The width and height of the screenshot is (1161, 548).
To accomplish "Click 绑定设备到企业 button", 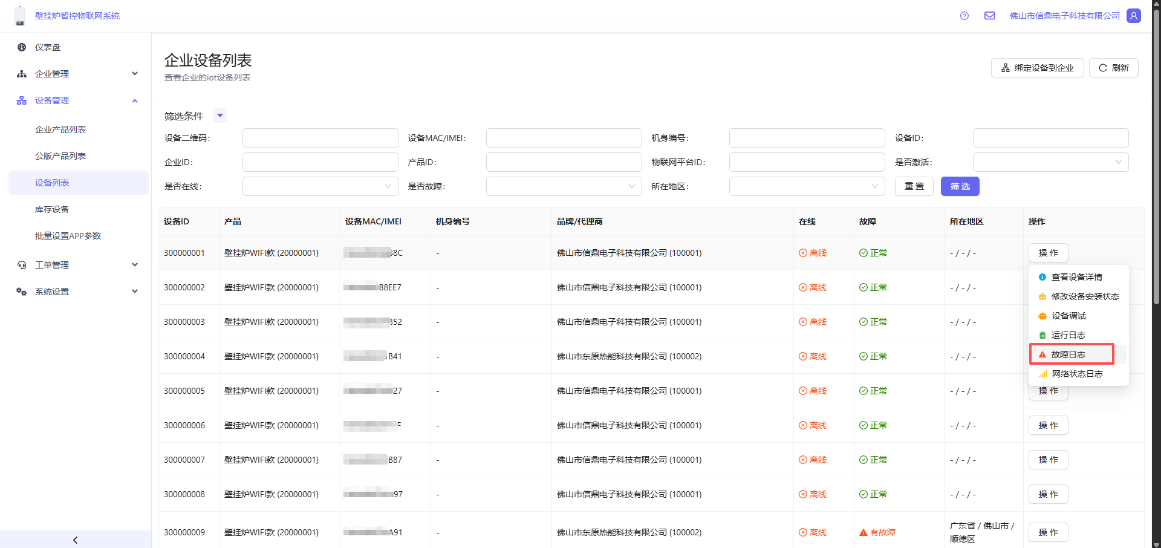I will 1037,68.
